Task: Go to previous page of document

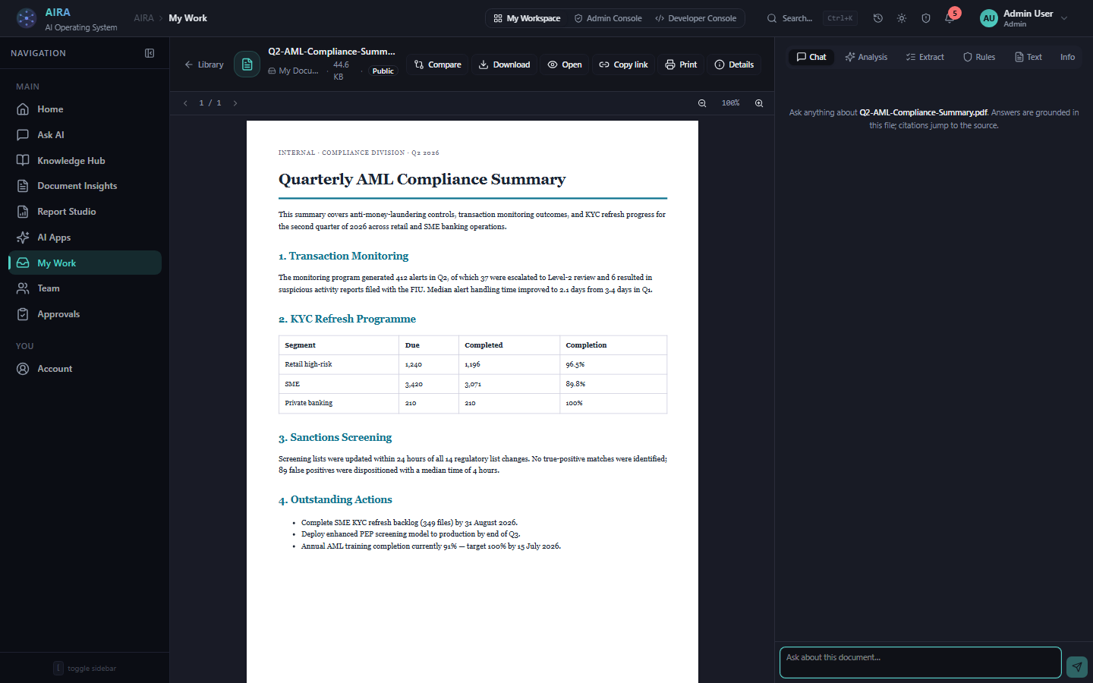Action: coord(185,103)
